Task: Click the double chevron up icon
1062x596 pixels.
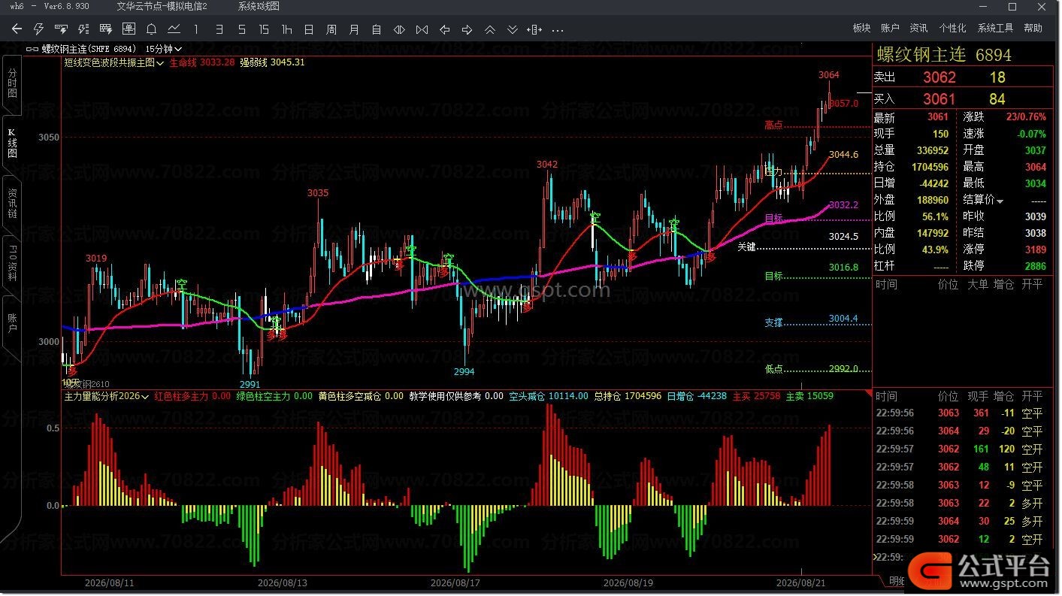Action: point(489,29)
